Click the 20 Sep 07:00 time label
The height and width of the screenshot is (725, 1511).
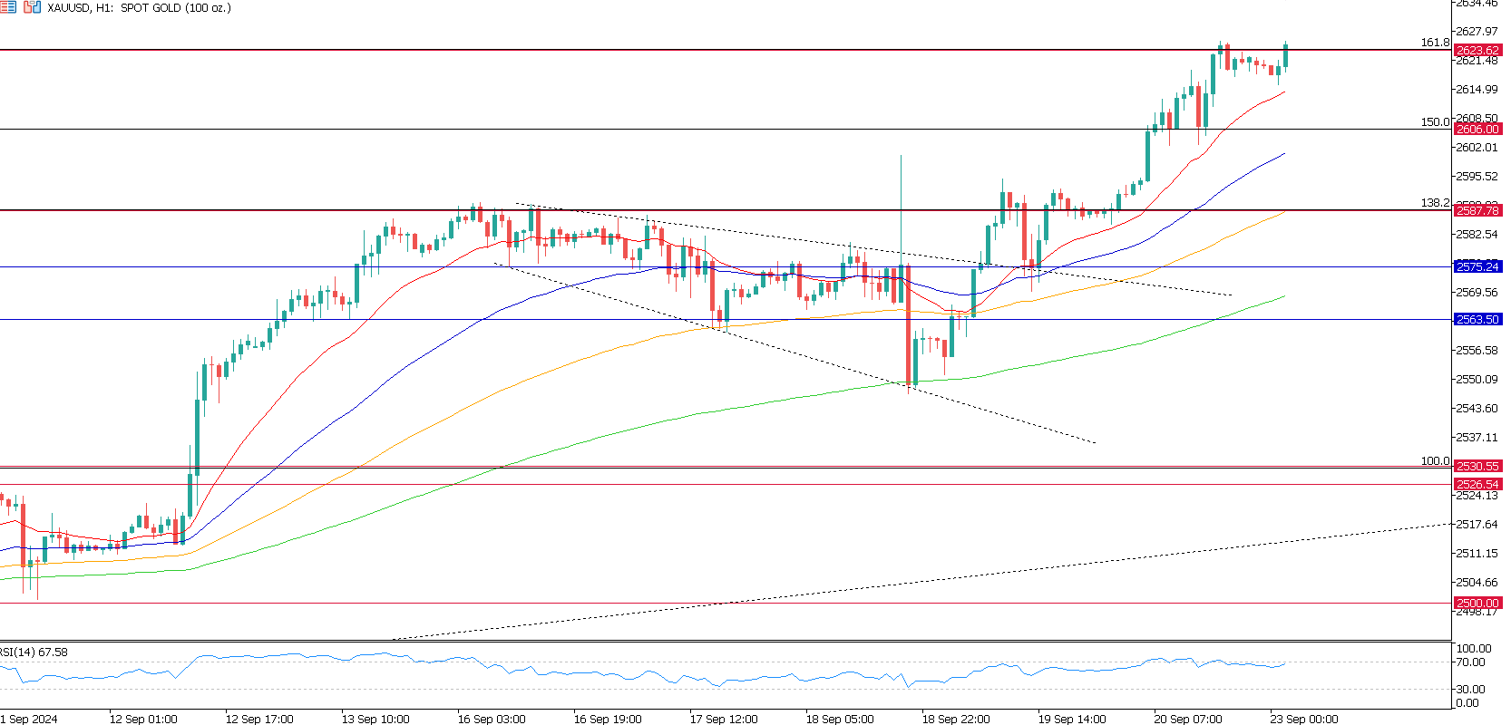(x=1188, y=719)
